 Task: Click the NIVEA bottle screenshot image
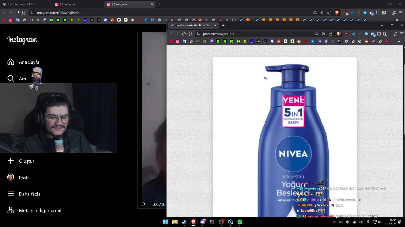285,137
